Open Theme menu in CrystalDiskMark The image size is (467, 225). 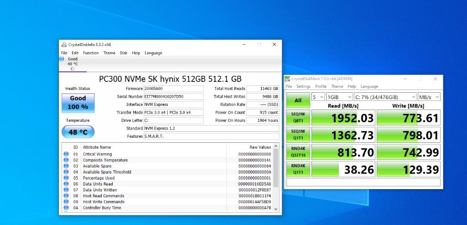coord(337,86)
